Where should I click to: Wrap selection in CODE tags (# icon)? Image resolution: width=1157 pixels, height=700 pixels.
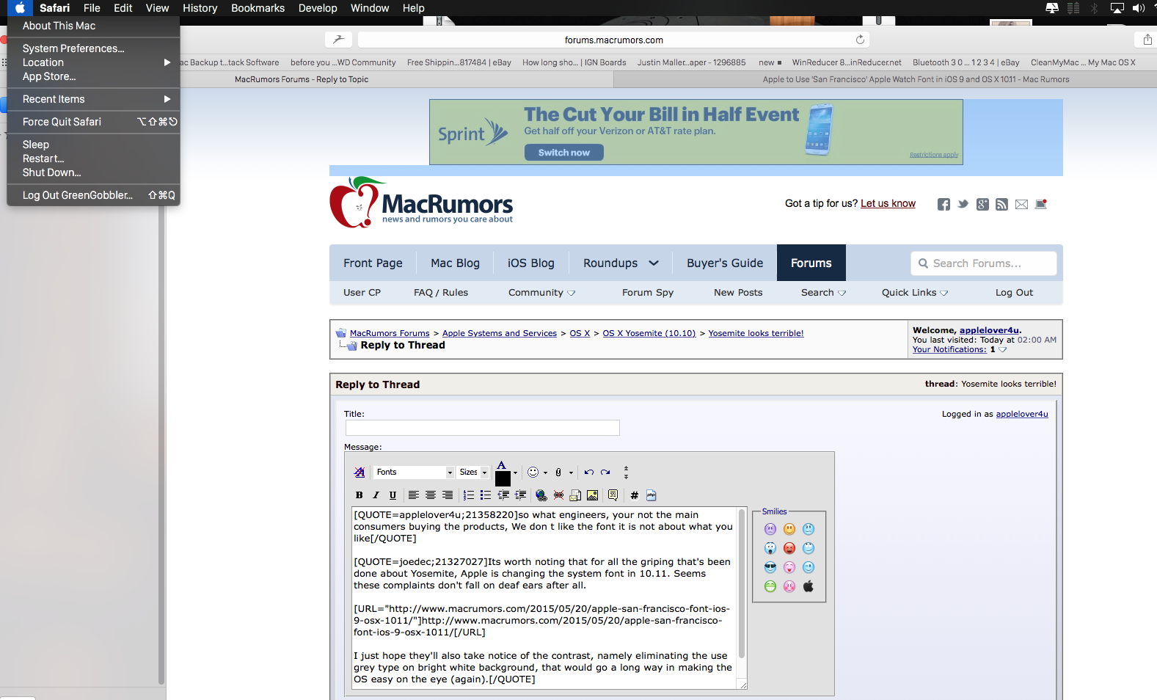[635, 495]
